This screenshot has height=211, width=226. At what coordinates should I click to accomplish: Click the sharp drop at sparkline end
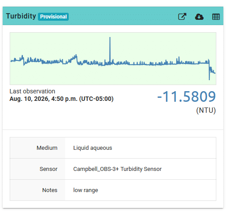(209, 70)
